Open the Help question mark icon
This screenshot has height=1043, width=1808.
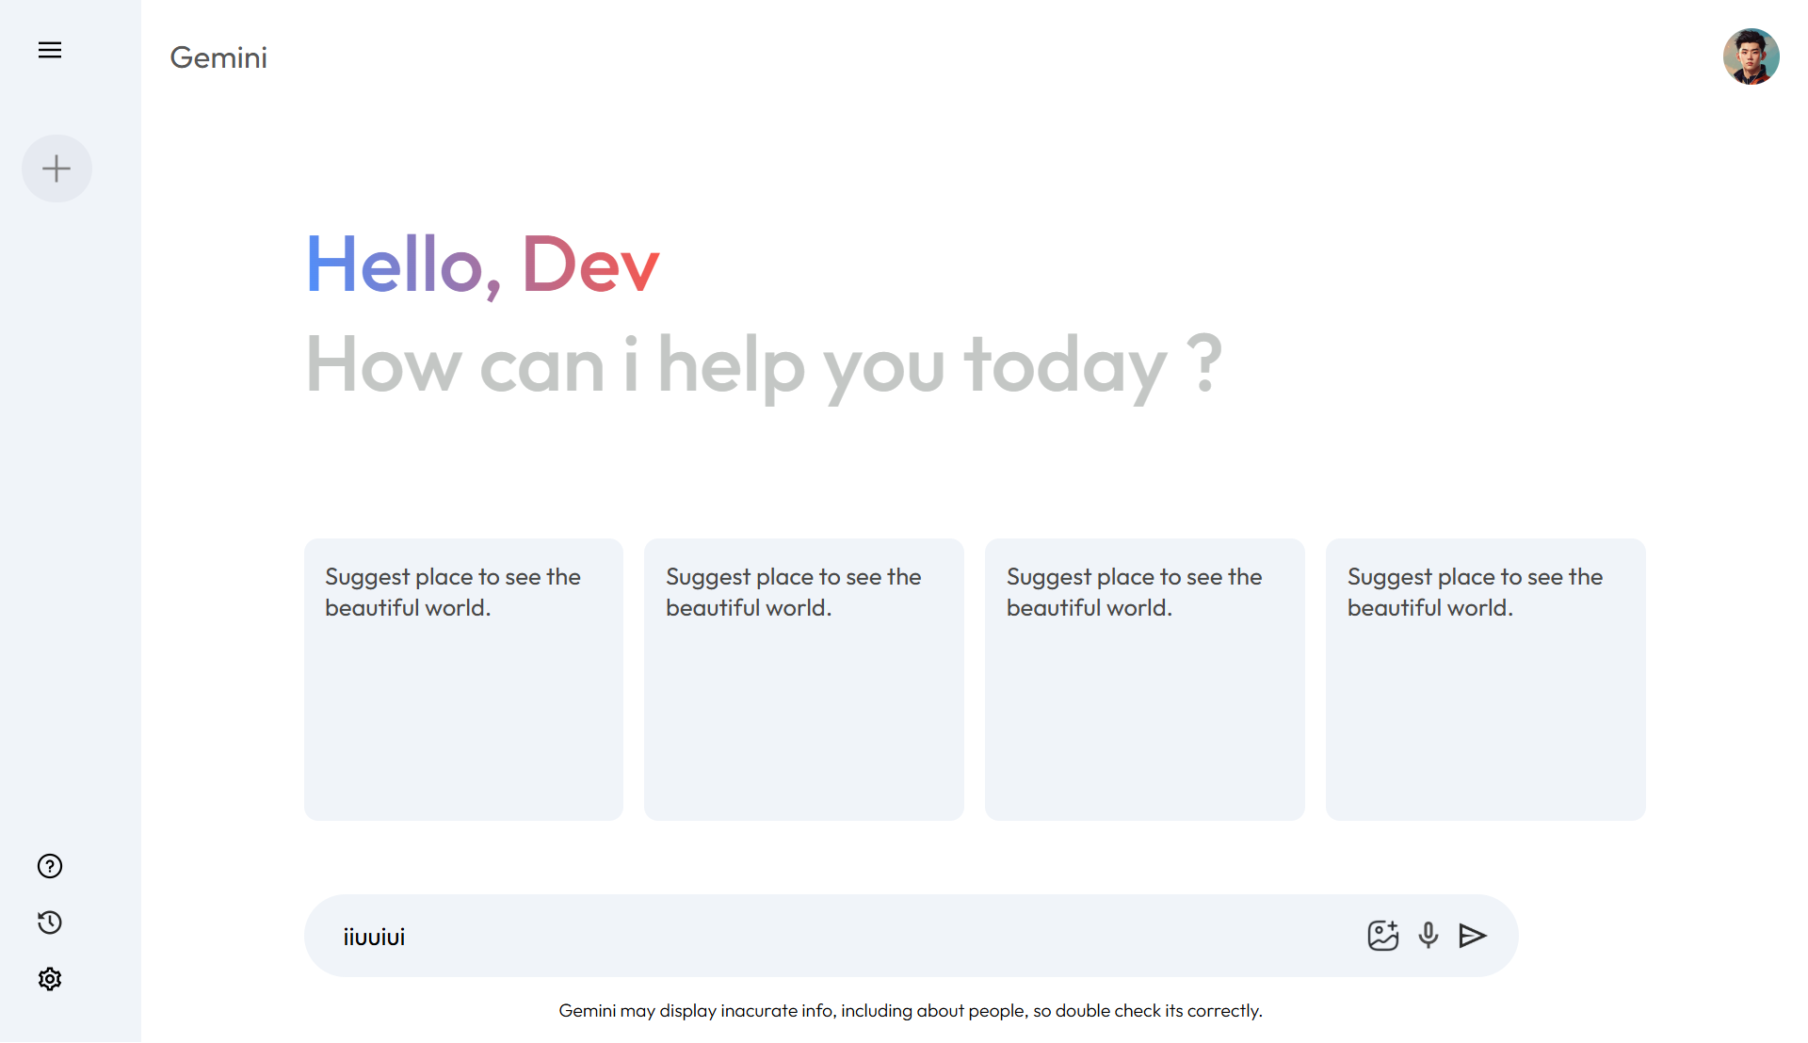pos(50,866)
